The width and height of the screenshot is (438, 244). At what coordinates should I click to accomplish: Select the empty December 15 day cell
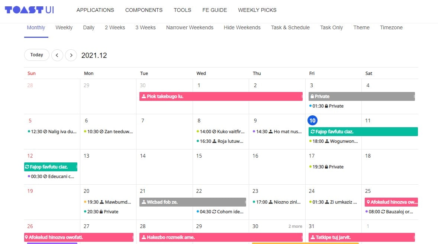(220, 171)
